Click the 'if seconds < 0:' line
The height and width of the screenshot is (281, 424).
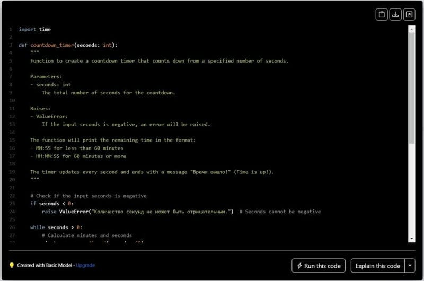pos(52,204)
